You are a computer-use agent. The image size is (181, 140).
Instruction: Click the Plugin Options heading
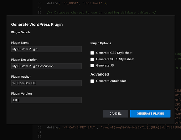pos(101,43)
